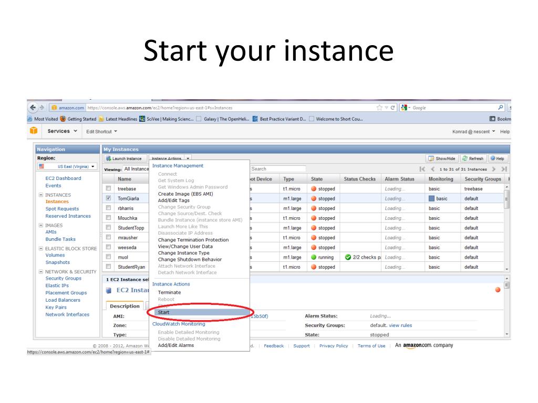Click the Refresh instances button
The image size is (538, 403).
tap(473, 158)
